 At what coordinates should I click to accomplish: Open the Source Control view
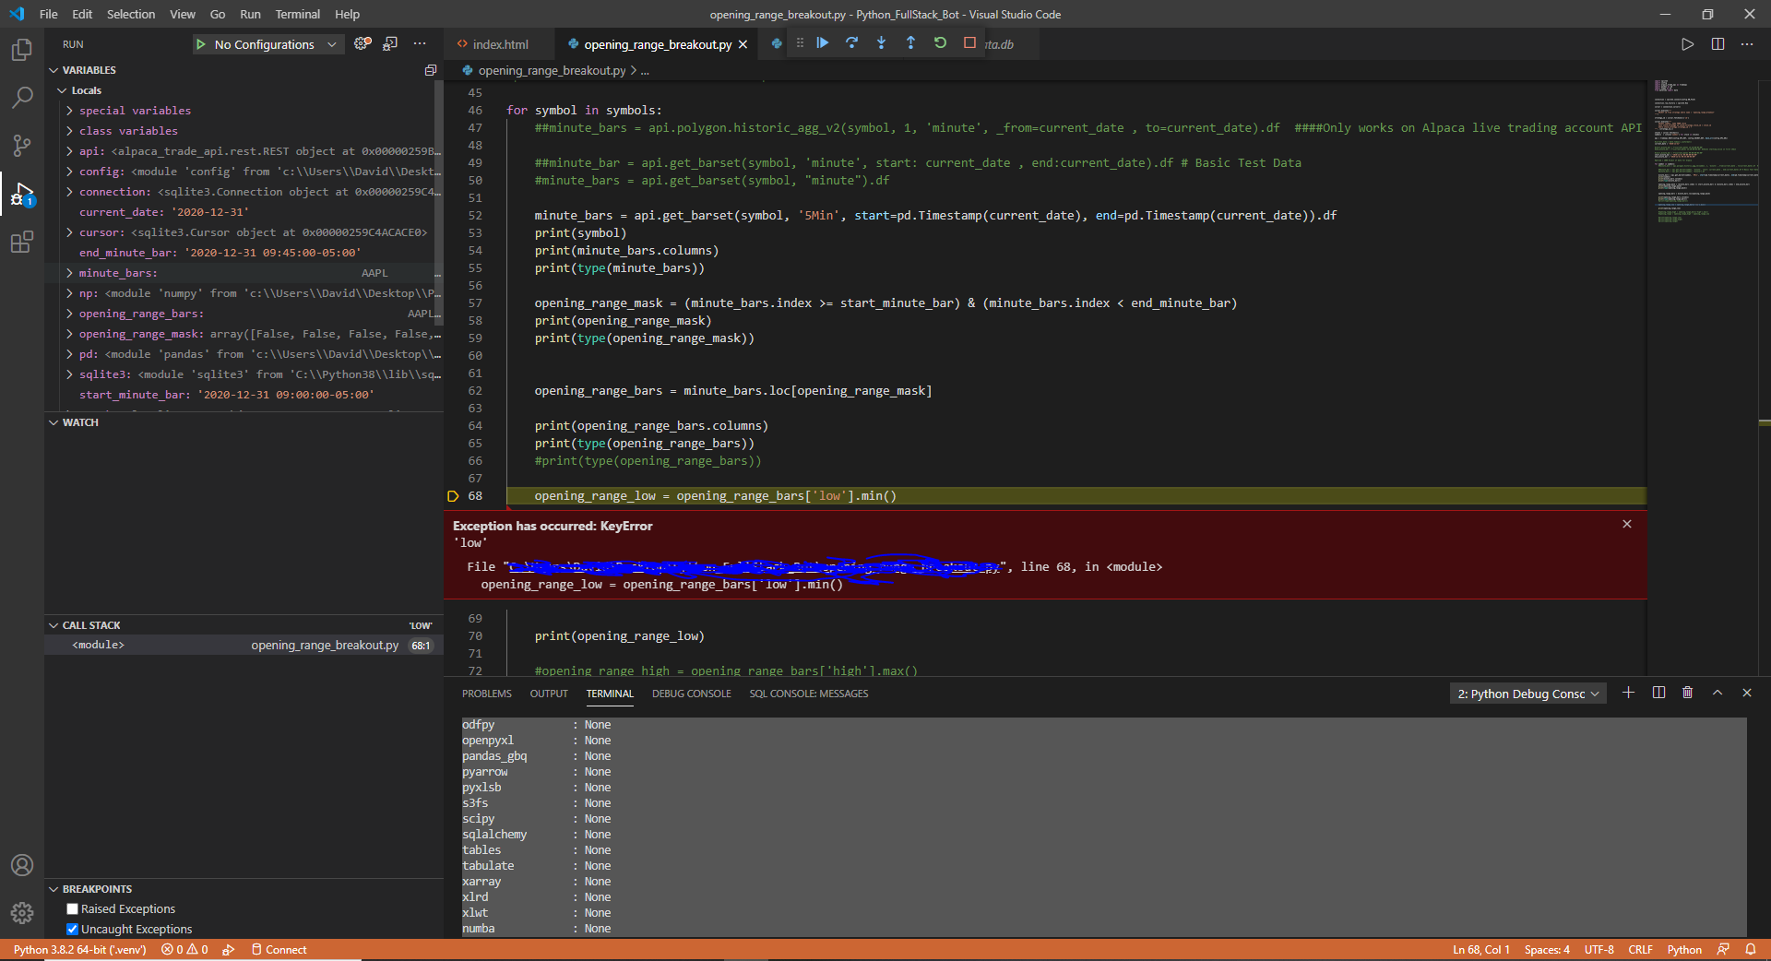pos(22,145)
